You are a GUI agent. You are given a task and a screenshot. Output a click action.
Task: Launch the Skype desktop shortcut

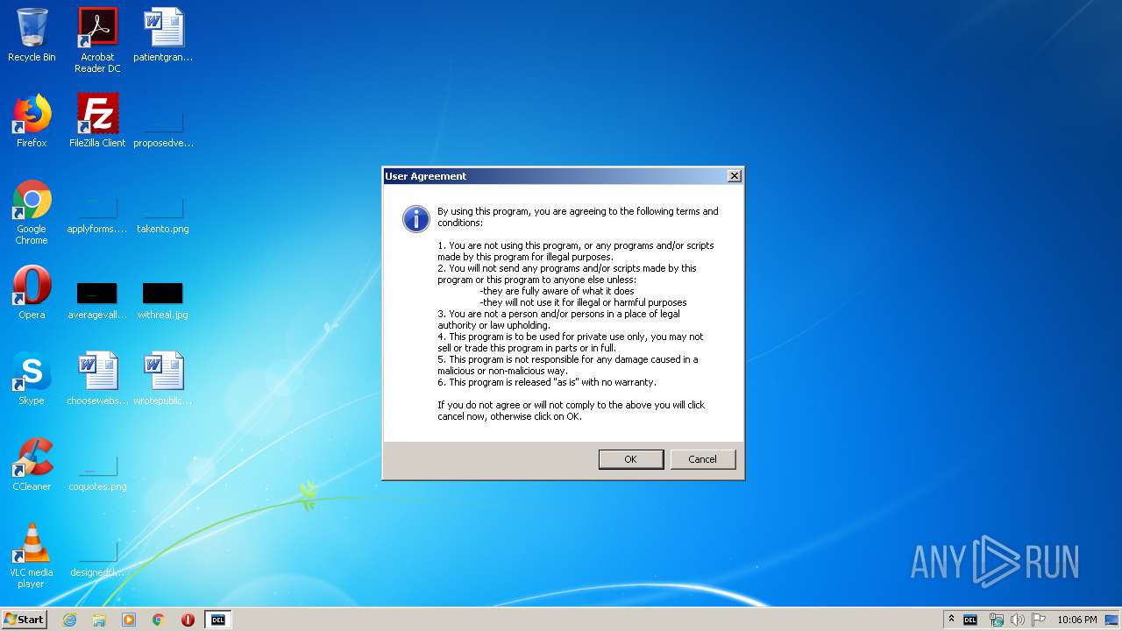pos(32,379)
